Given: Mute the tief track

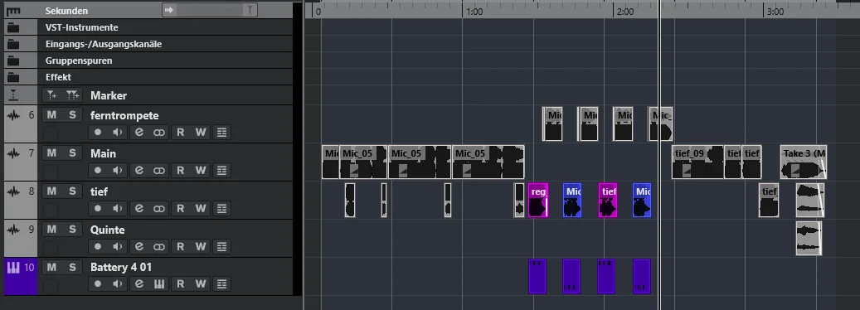Looking at the screenshot, I should point(51,191).
